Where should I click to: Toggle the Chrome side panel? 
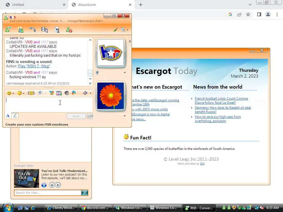tap(259, 14)
